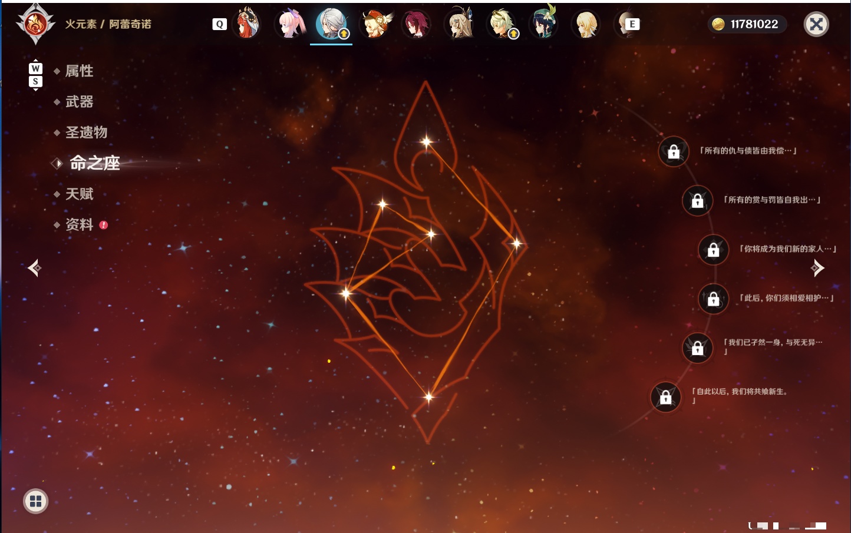Open the 武器 menu

[79, 102]
